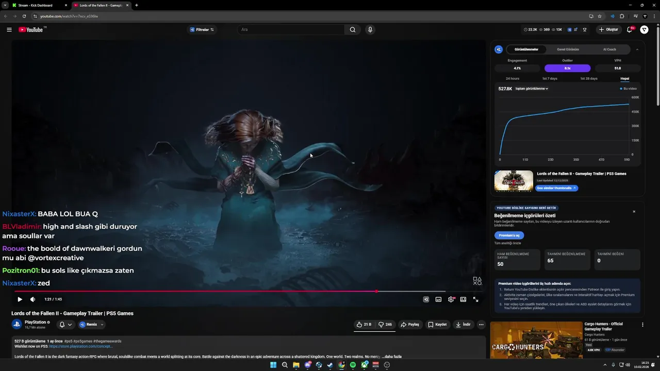Enter fullscreen mode
The image size is (660, 371).
tap(475, 299)
